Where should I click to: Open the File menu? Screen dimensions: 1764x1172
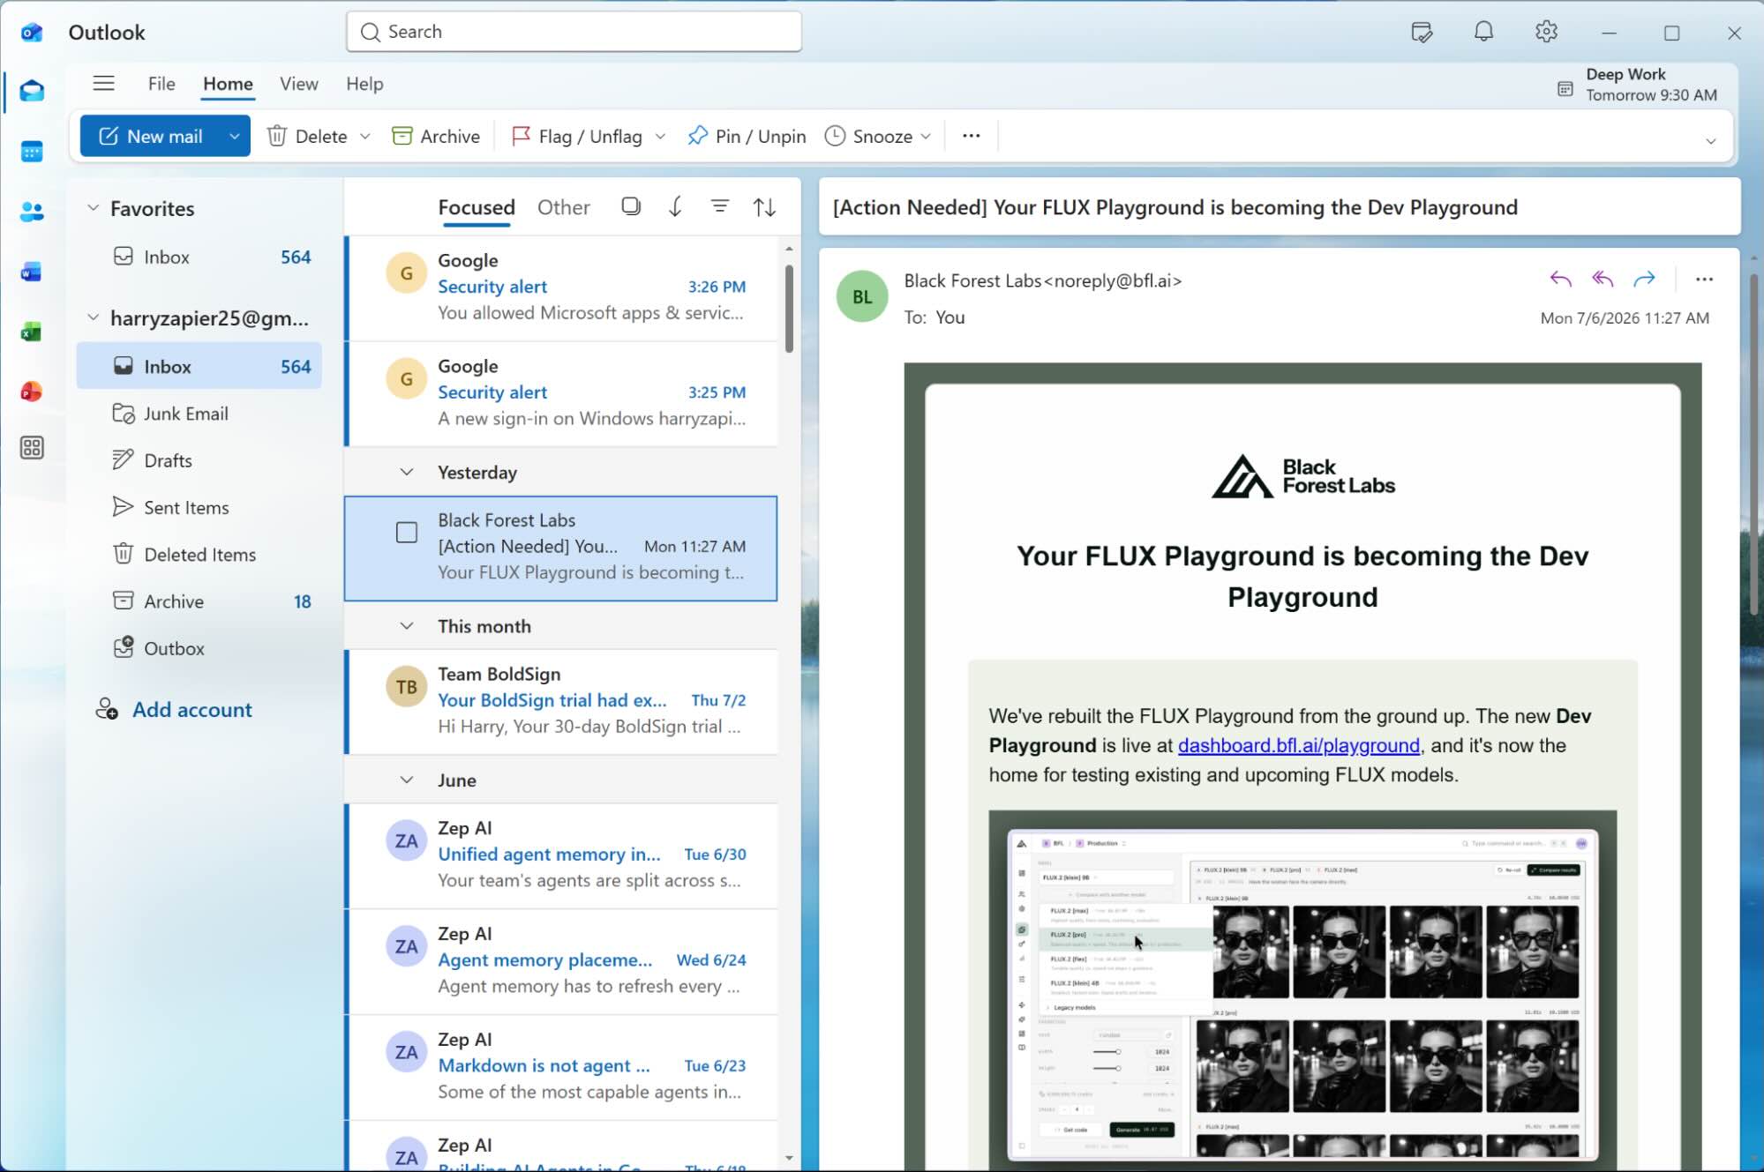pyautogui.click(x=161, y=84)
